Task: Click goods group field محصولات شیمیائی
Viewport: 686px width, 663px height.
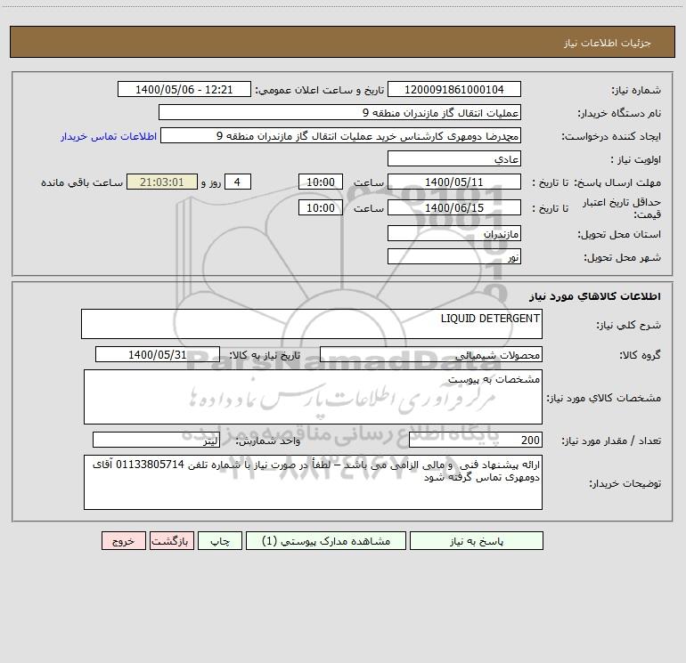Action: (x=431, y=354)
